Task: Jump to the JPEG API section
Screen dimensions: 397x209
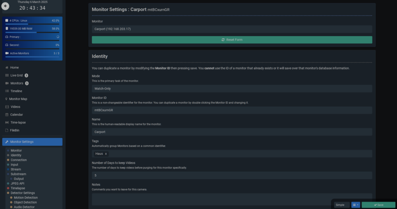Action: (17, 183)
